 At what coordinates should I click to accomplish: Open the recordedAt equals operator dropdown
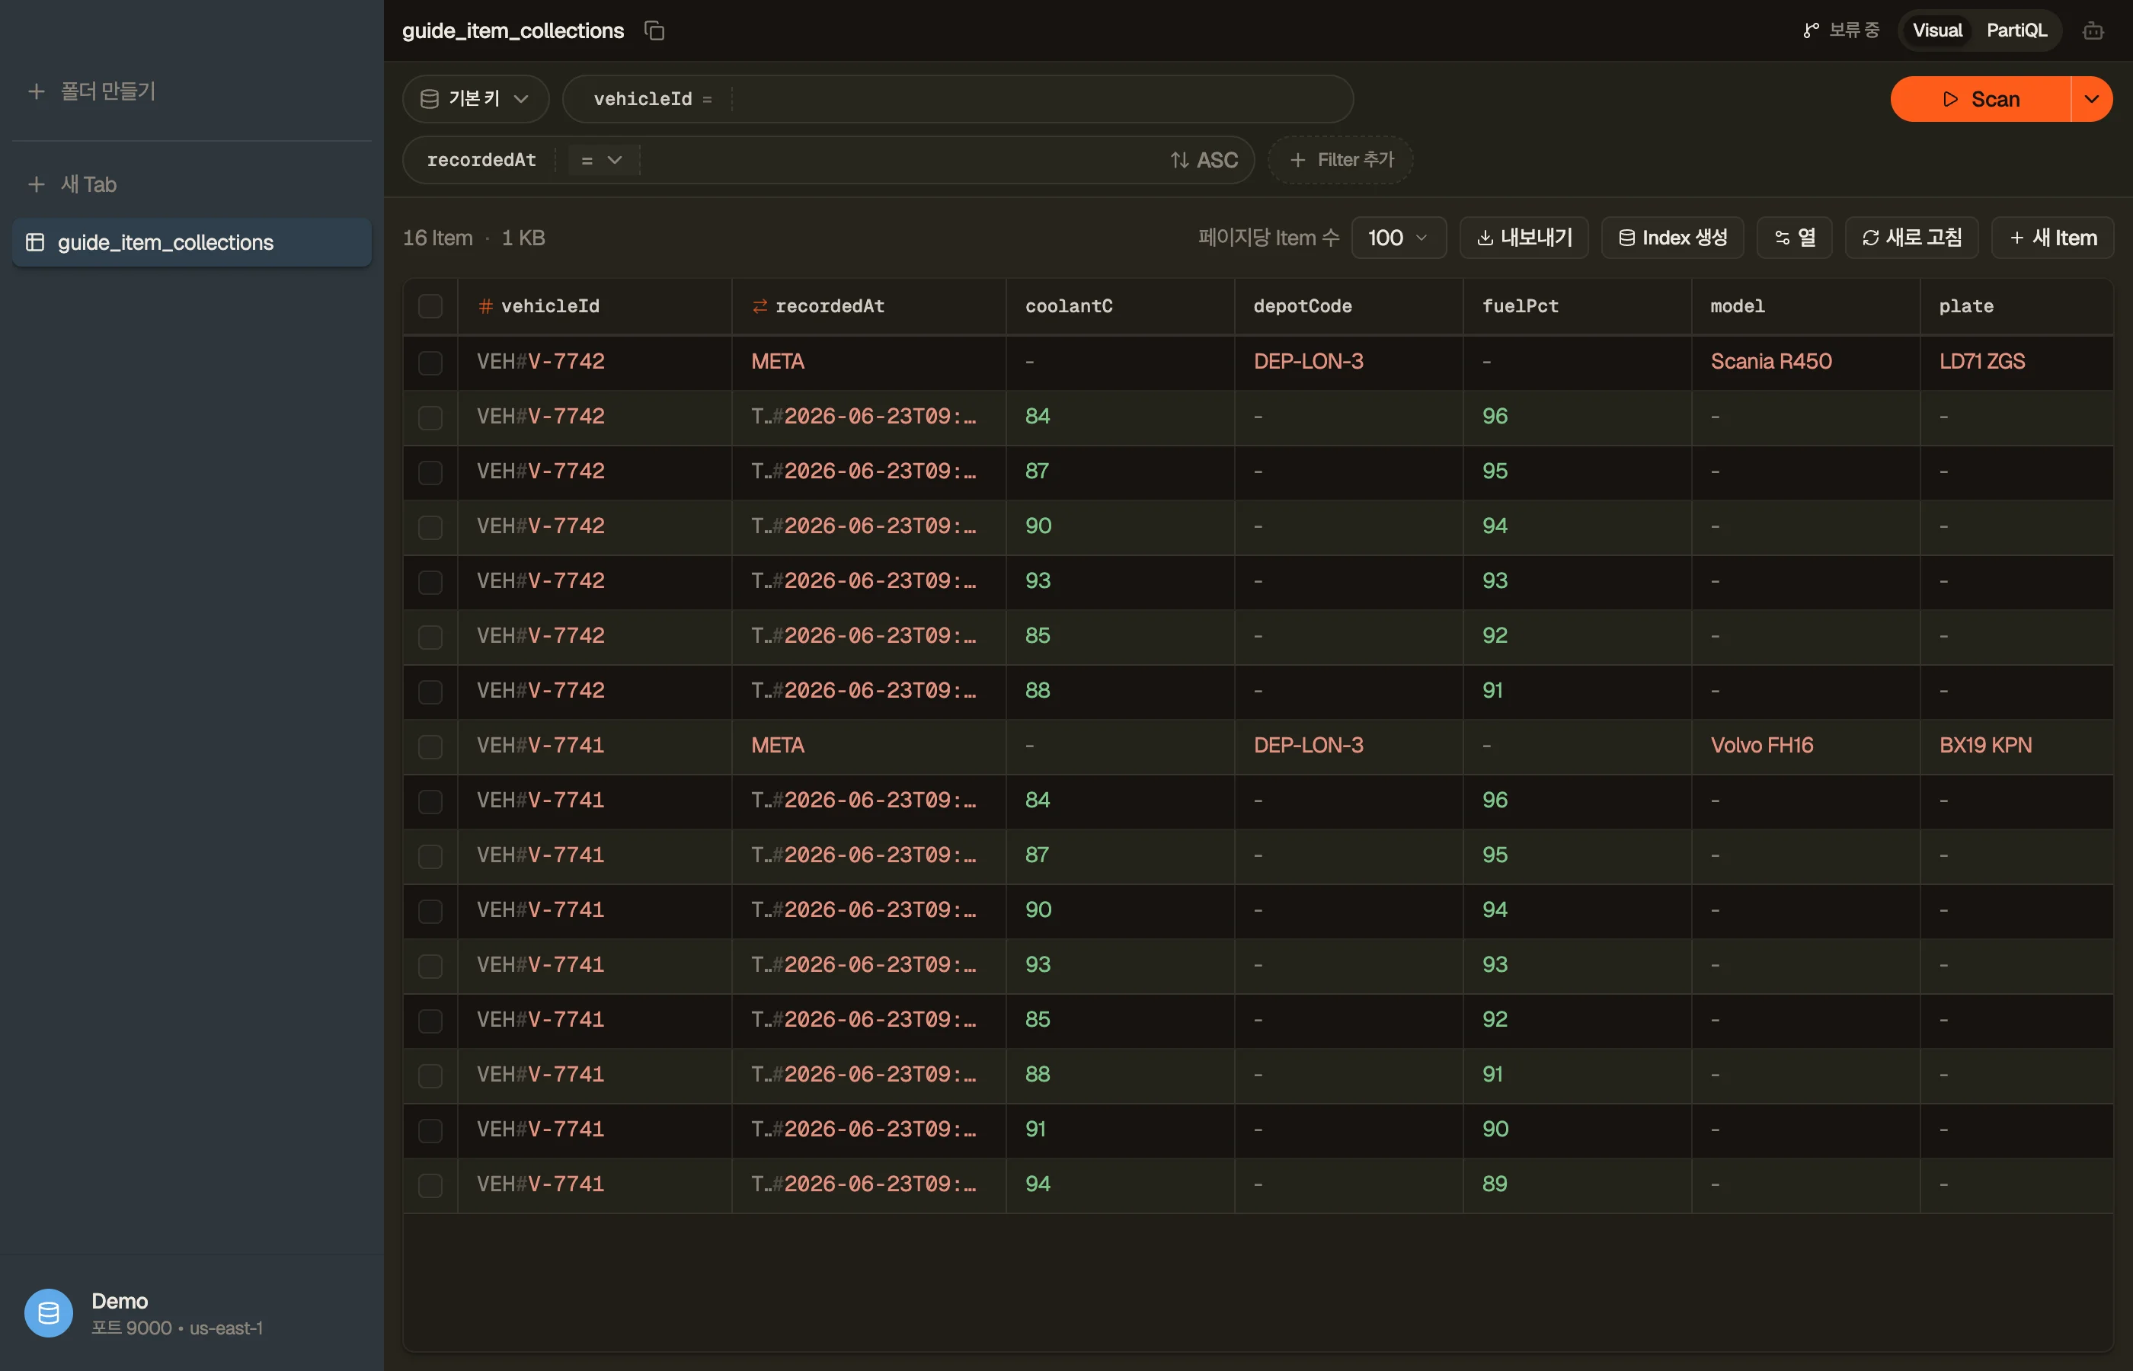tap(601, 160)
